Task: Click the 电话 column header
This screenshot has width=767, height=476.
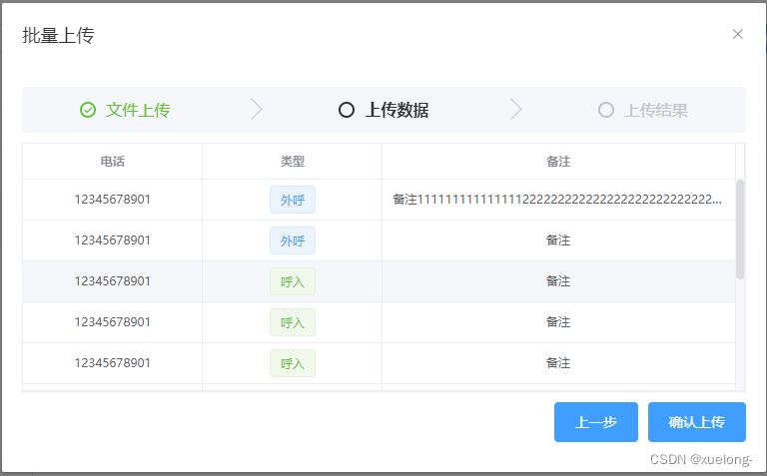Action: point(113,162)
